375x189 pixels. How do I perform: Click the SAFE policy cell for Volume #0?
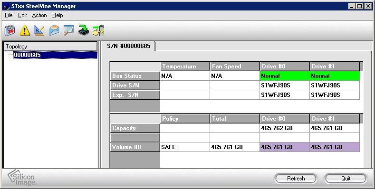tap(185, 147)
